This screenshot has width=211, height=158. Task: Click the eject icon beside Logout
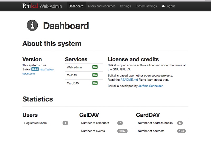click(x=163, y=6)
